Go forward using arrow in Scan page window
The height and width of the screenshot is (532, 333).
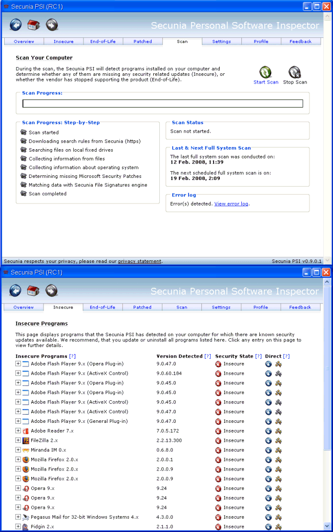(52, 25)
